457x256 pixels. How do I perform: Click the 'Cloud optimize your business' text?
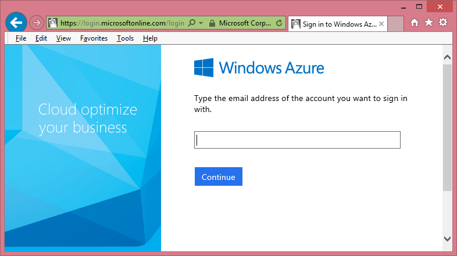tap(87, 118)
